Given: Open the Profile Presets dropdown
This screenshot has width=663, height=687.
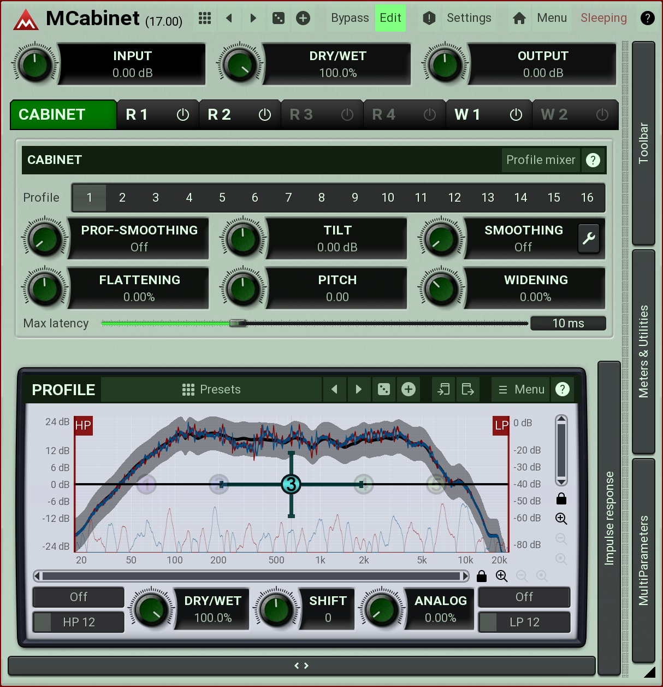Looking at the screenshot, I should [x=212, y=389].
